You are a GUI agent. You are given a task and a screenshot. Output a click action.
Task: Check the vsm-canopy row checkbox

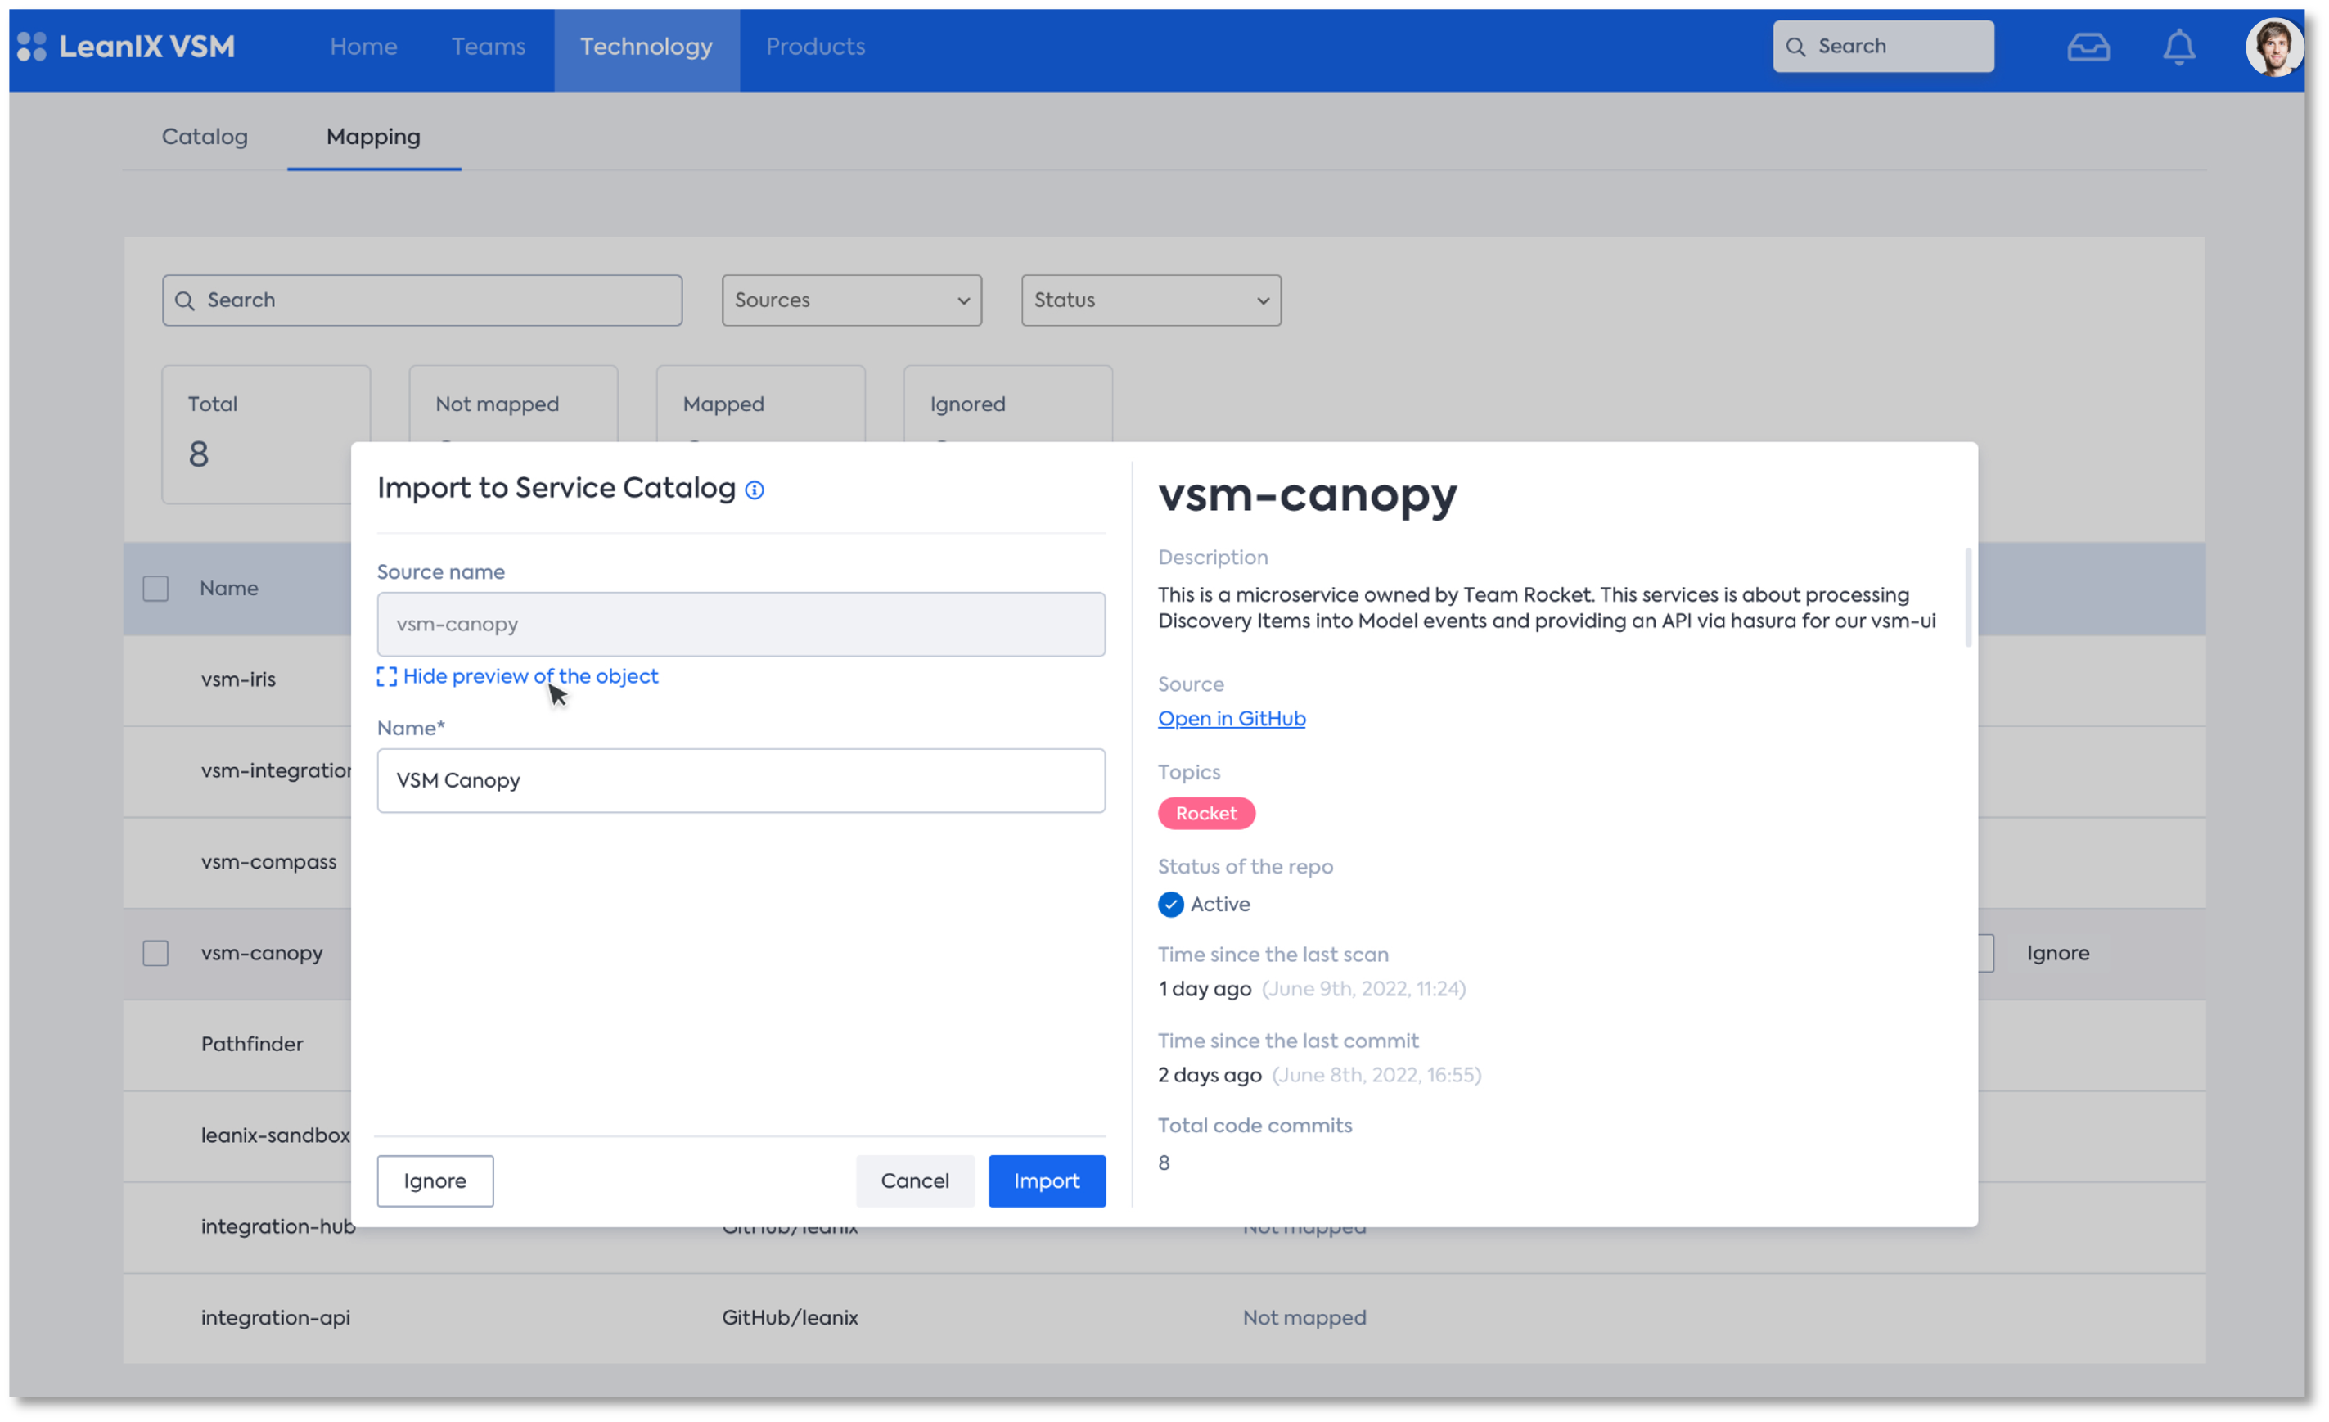[156, 953]
